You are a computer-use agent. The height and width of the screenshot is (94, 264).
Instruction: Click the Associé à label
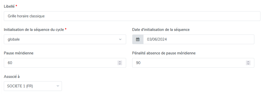coord(12,77)
